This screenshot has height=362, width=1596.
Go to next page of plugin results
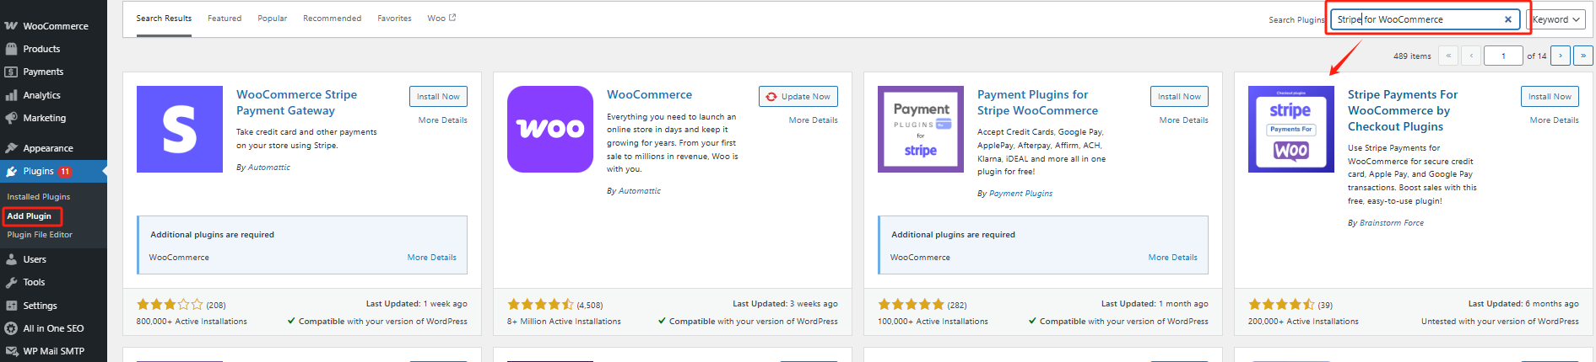point(1561,56)
